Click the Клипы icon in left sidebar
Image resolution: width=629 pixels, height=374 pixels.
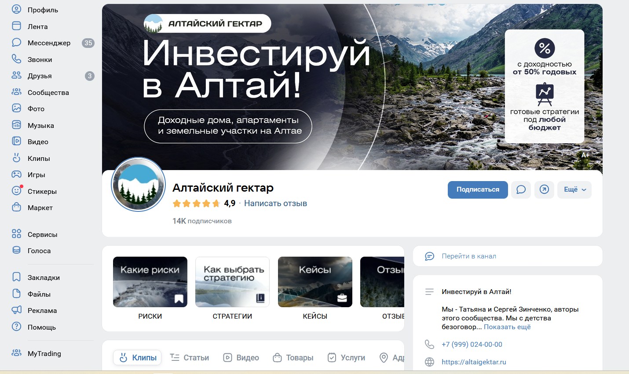16,158
